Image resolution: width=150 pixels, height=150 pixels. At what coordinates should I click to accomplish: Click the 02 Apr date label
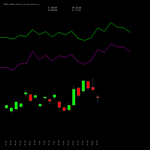pyautogui.click(x=10, y=143)
